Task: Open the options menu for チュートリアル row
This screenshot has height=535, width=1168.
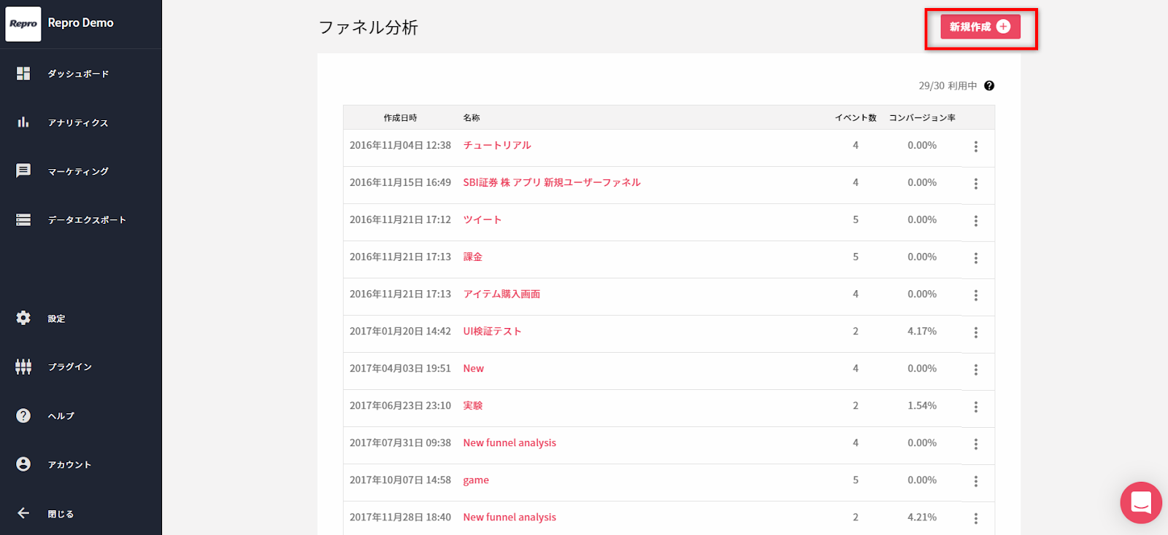Action: [x=976, y=147]
